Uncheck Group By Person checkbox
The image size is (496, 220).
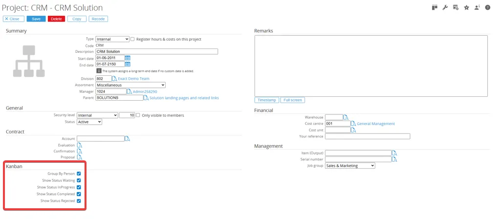[79, 174]
